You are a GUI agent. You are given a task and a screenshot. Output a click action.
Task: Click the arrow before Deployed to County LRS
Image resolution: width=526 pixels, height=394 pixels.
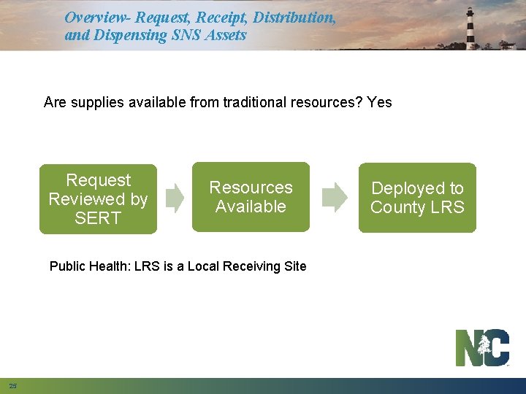click(x=335, y=197)
